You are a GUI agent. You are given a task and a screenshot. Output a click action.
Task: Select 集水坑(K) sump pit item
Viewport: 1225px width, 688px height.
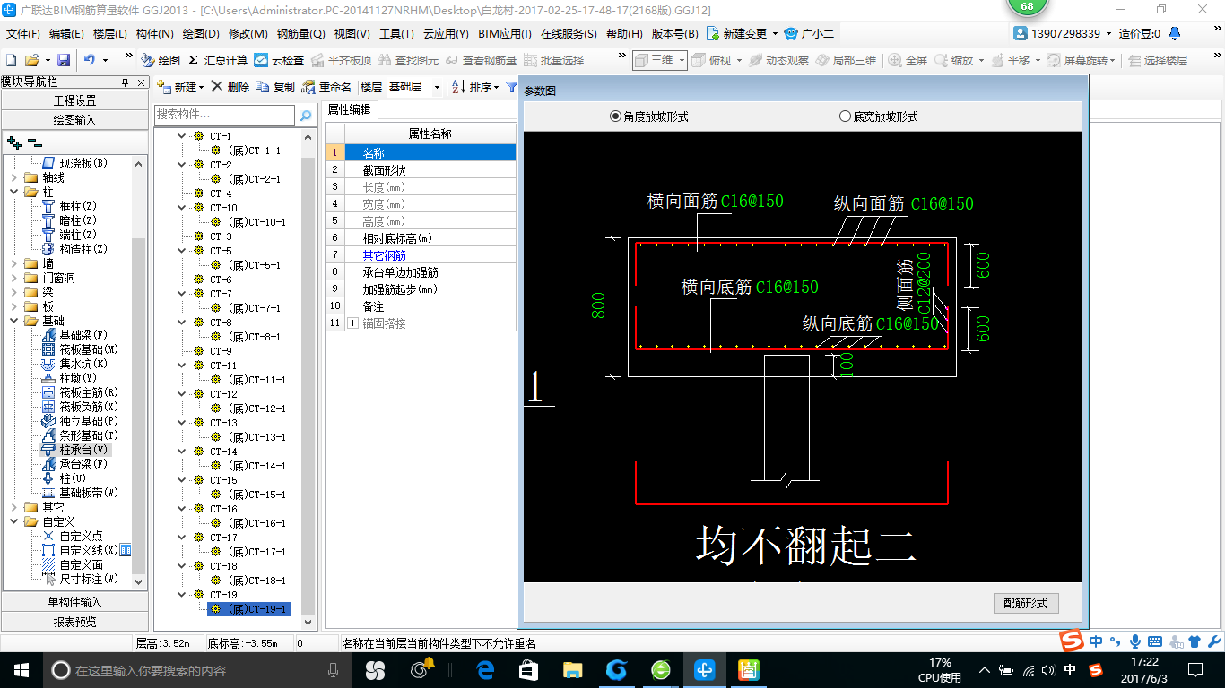pyautogui.click(x=75, y=364)
